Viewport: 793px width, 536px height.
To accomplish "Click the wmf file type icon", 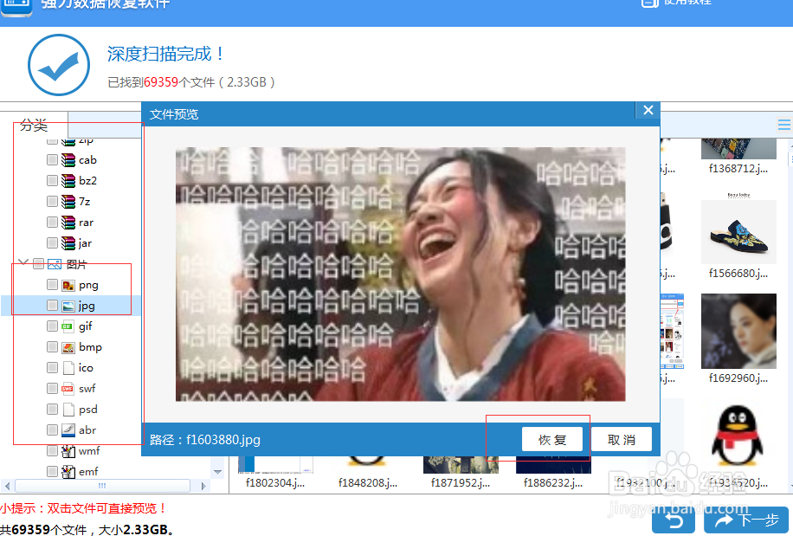I will pos(68,451).
